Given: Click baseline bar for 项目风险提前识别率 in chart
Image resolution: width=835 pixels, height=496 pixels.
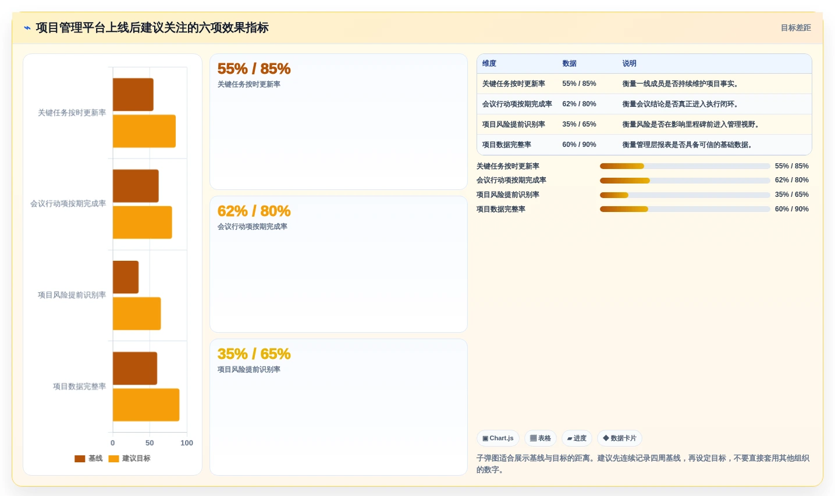Looking at the screenshot, I should (126, 277).
